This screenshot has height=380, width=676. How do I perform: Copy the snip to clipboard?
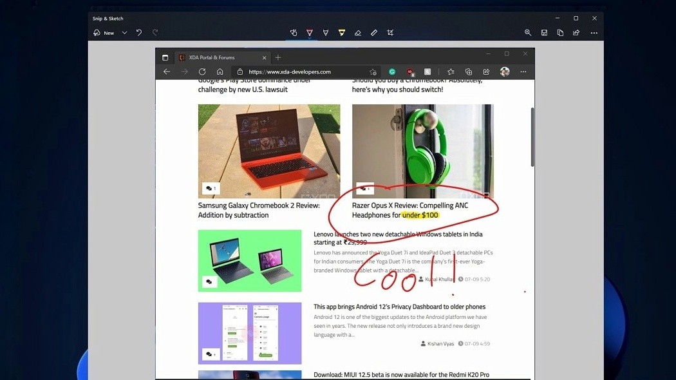[x=560, y=33]
